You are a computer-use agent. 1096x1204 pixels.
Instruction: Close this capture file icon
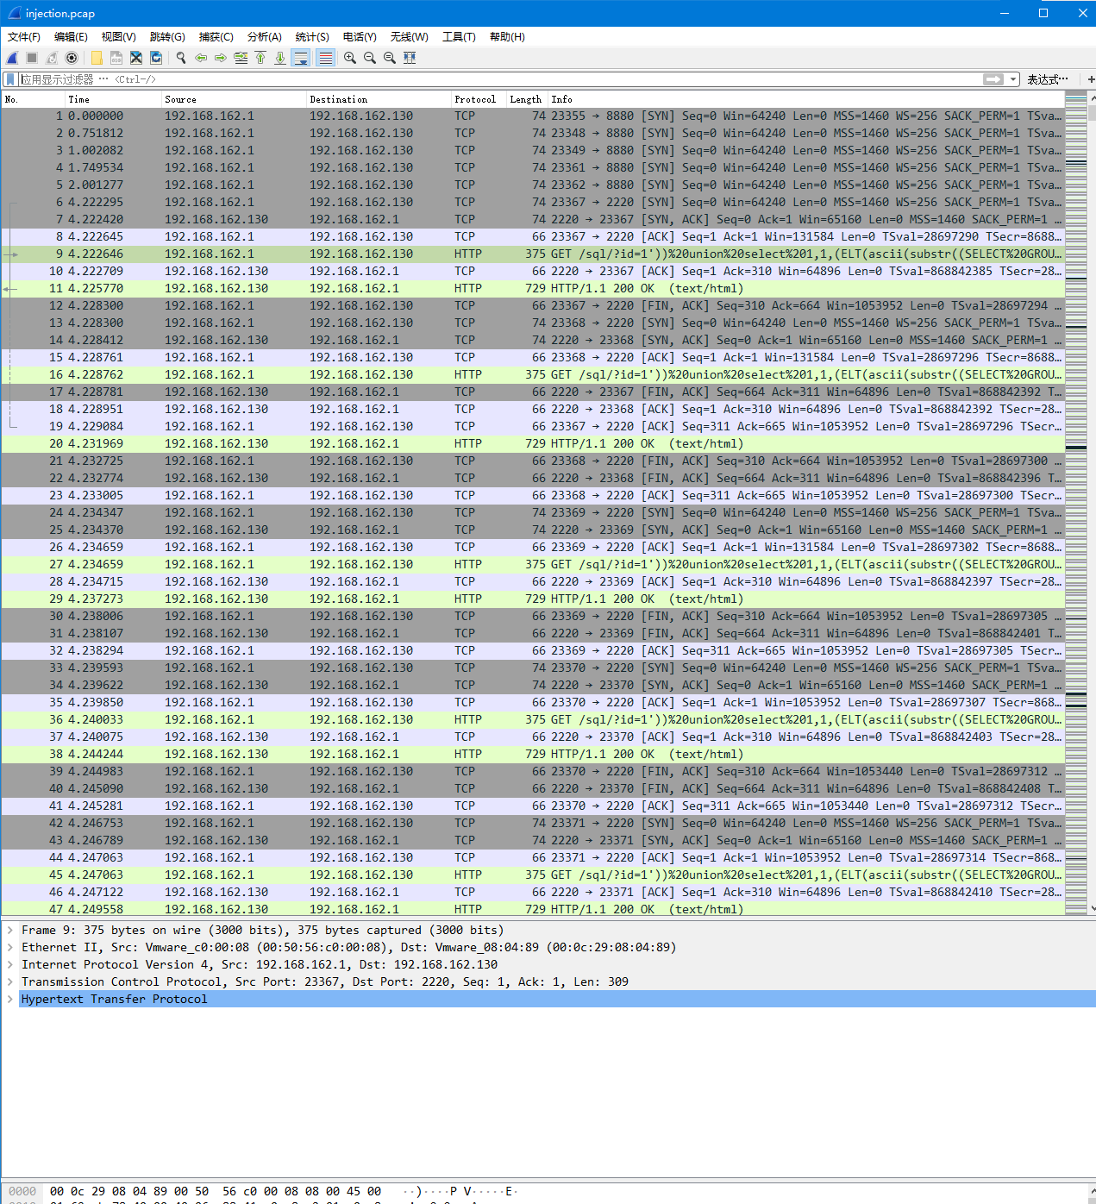tap(136, 58)
